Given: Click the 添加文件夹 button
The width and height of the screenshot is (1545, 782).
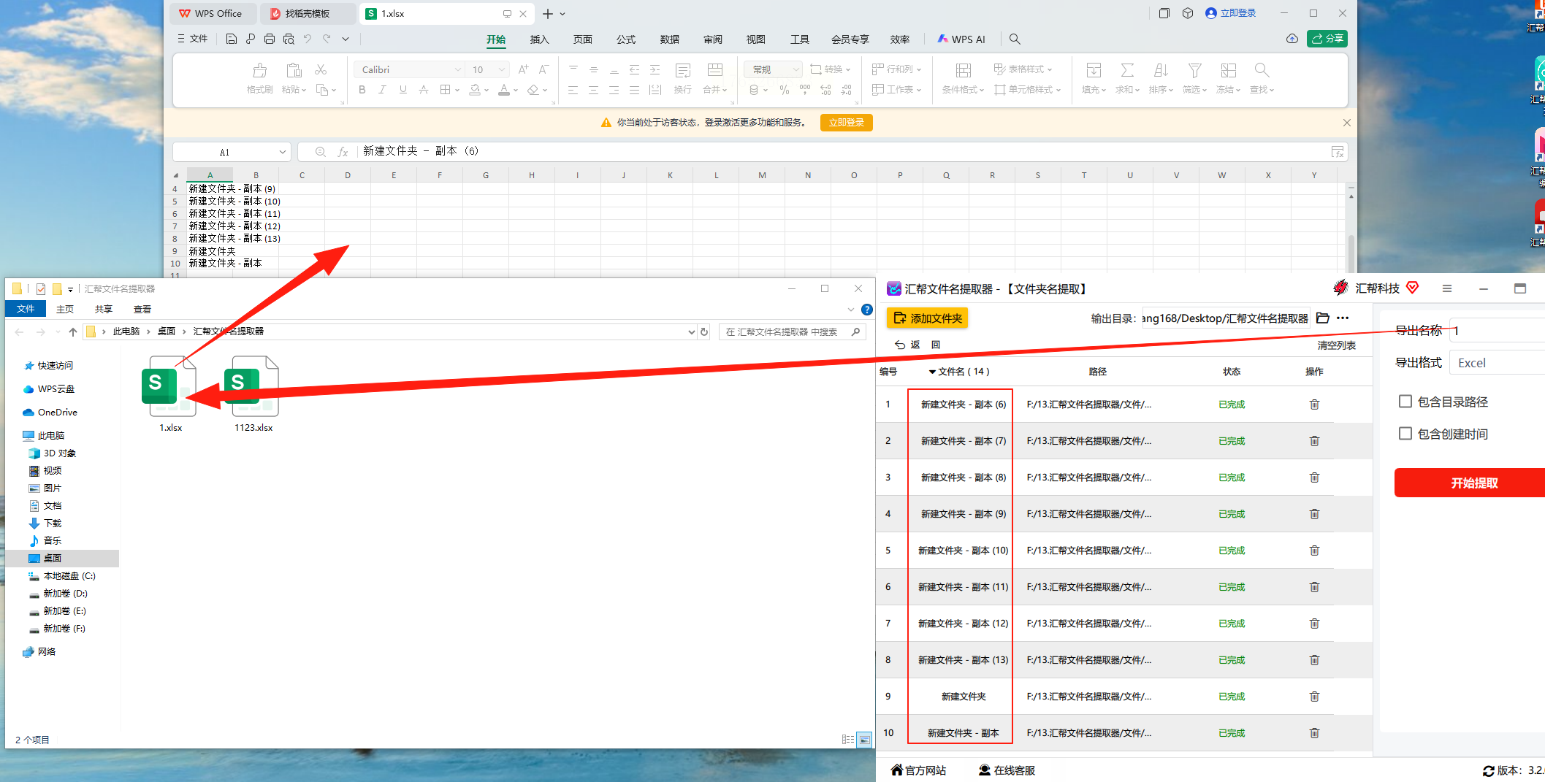Looking at the screenshot, I should click(x=927, y=318).
